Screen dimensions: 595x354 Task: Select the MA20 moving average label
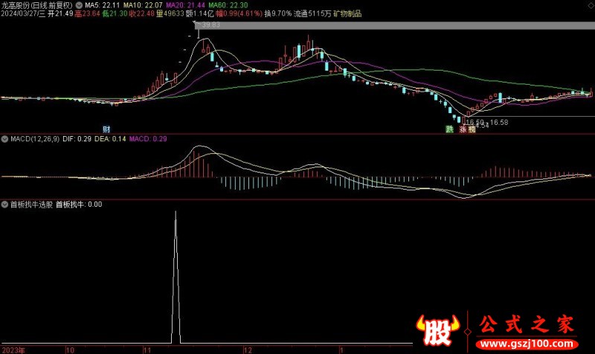click(185, 4)
